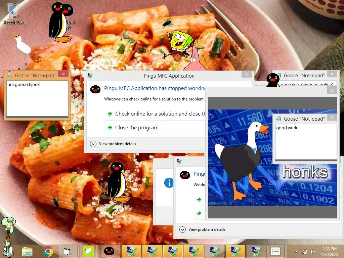This screenshot has height=258, width=344.
Task: Click the blank window icon on the taskbar
Action: pos(67,251)
